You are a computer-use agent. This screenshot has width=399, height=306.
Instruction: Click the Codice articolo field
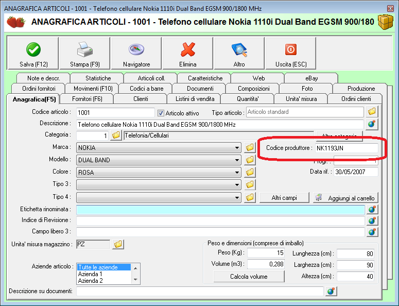115,112
